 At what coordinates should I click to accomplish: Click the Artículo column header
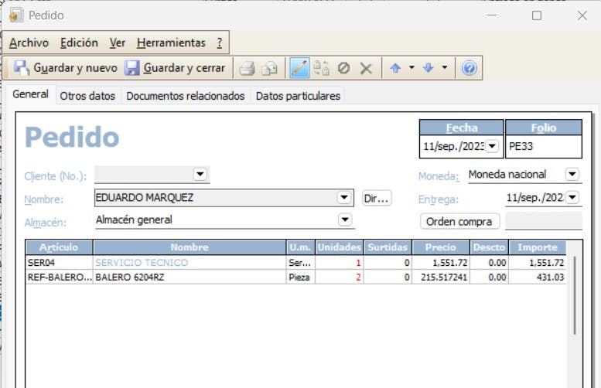coord(59,247)
